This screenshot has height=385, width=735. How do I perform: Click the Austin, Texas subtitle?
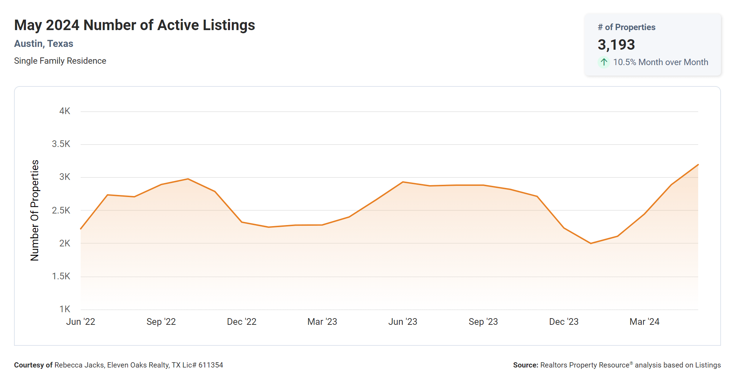pos(43,44)
